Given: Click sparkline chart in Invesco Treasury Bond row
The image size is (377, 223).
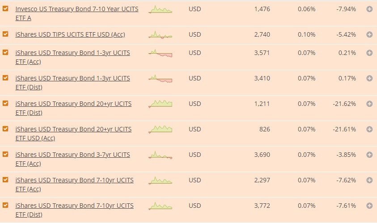Looking at the screenshot, I should point(161,9).
